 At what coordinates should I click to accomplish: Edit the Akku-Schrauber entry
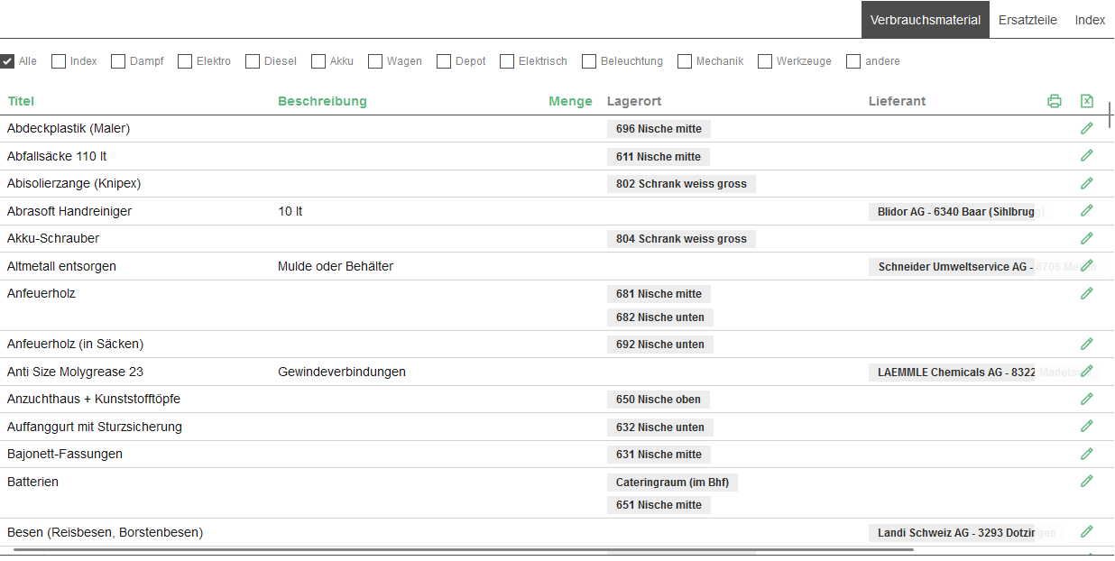click(1086, 238)
